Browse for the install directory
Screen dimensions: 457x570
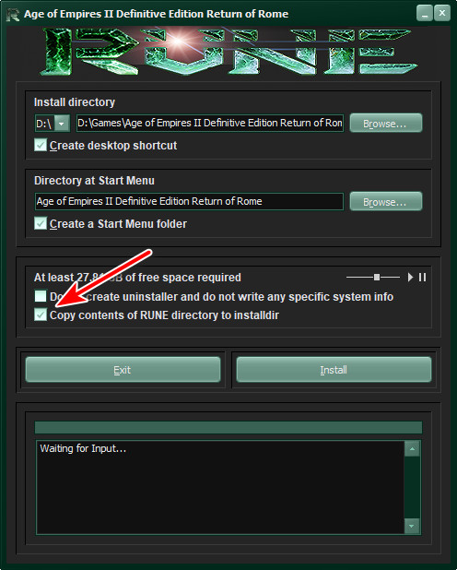coord(386,123)
